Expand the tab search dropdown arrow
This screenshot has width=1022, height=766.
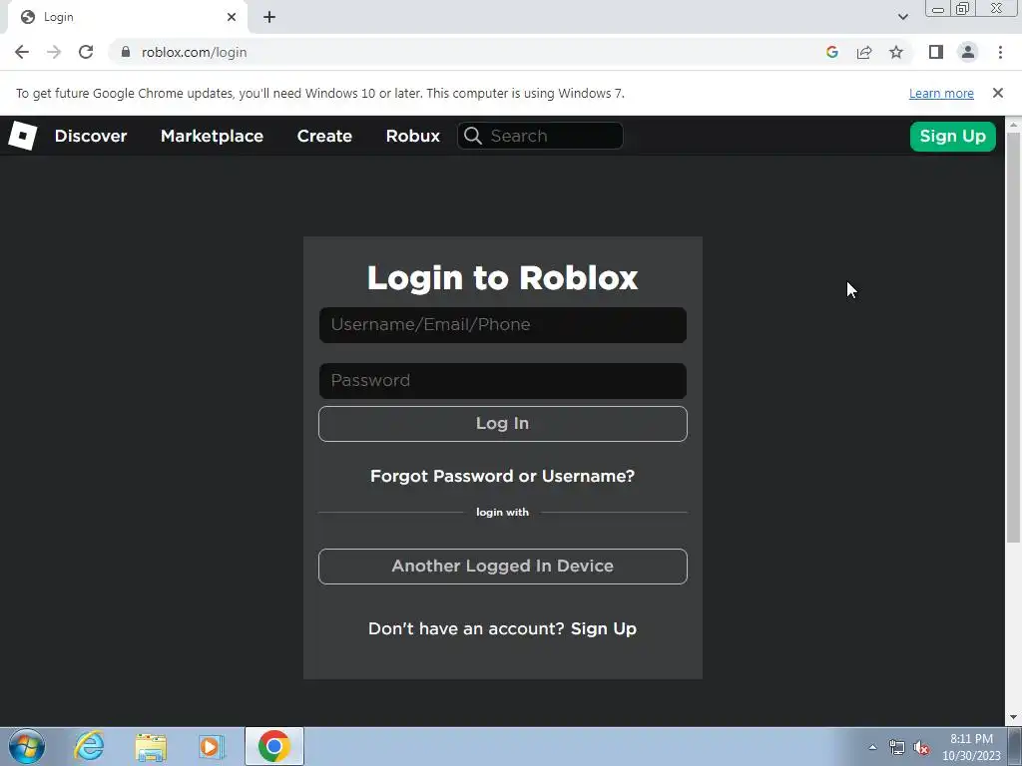(902, 17)
